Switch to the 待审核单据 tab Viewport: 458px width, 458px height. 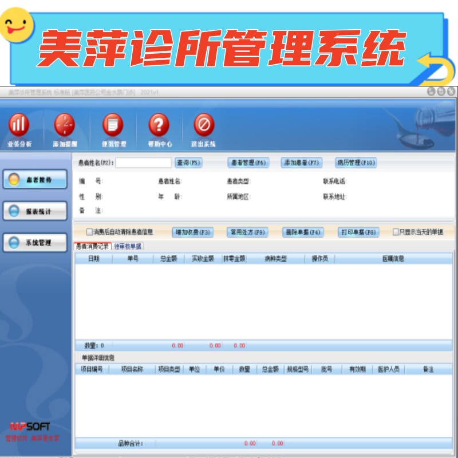[128, 246]
